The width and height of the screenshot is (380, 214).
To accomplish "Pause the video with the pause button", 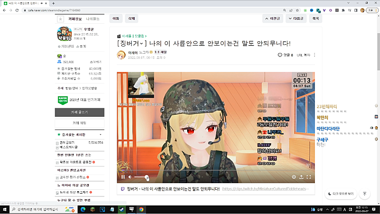I will click(x=123, y=177).
